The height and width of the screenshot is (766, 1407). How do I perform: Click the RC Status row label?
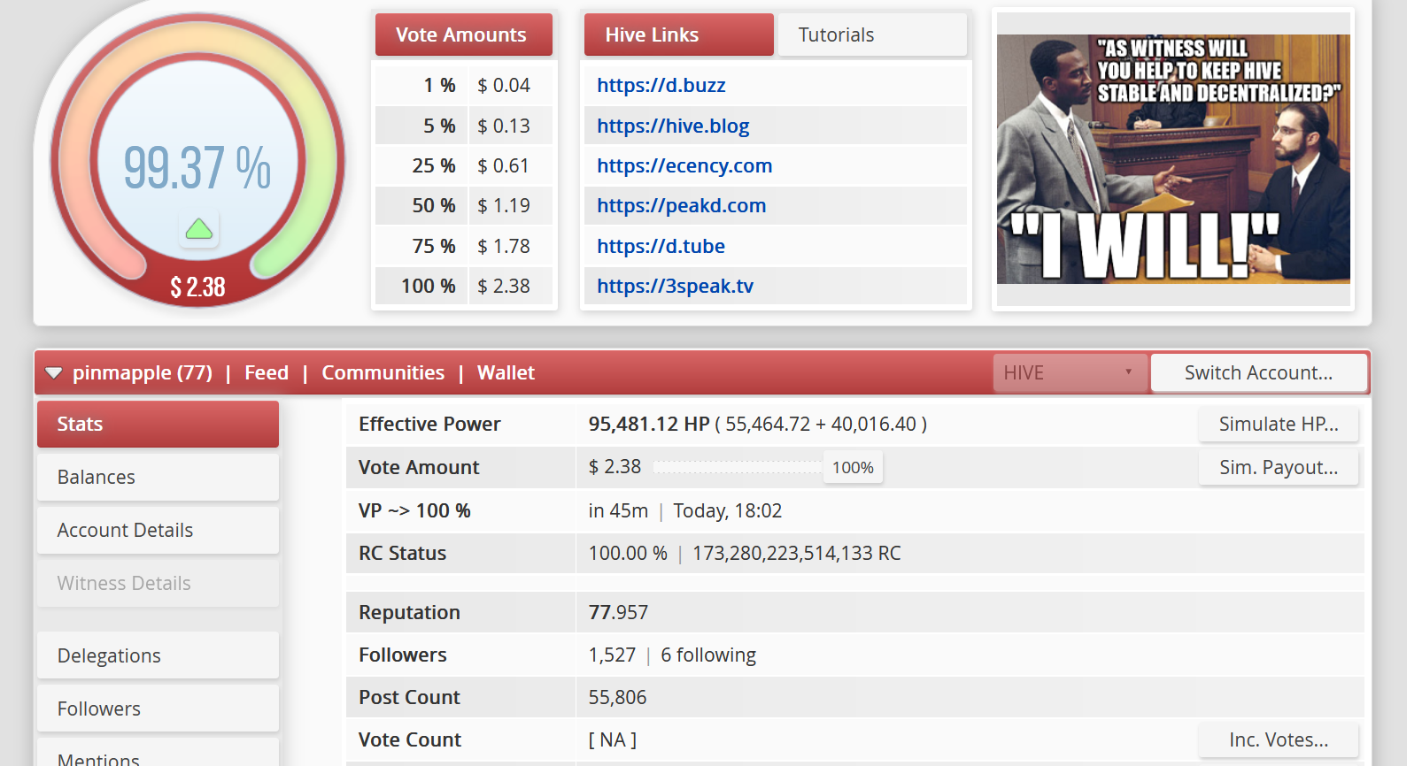click(402, 553)
